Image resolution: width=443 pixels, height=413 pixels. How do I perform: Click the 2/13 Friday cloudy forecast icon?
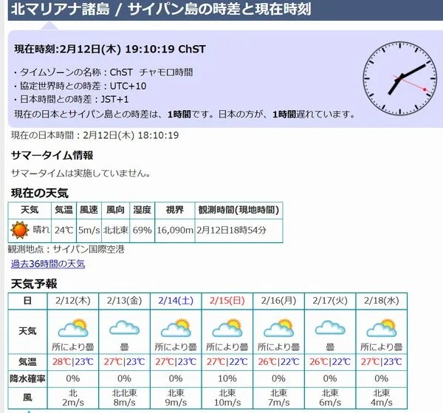[x=124, y=327]
